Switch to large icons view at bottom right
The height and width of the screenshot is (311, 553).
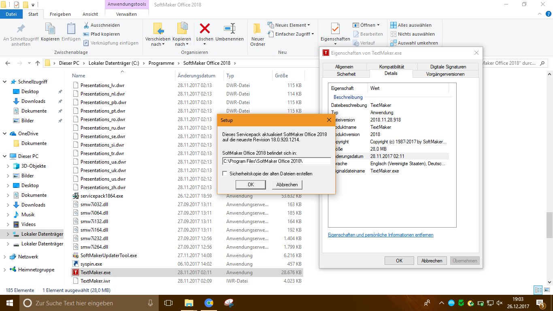pyautogui.click(x=546, y=290)
